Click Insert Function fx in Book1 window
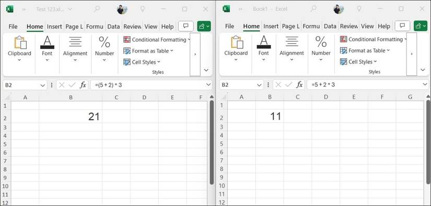The height and width of the screenshot is (206, 431). [x=299, y=85]
